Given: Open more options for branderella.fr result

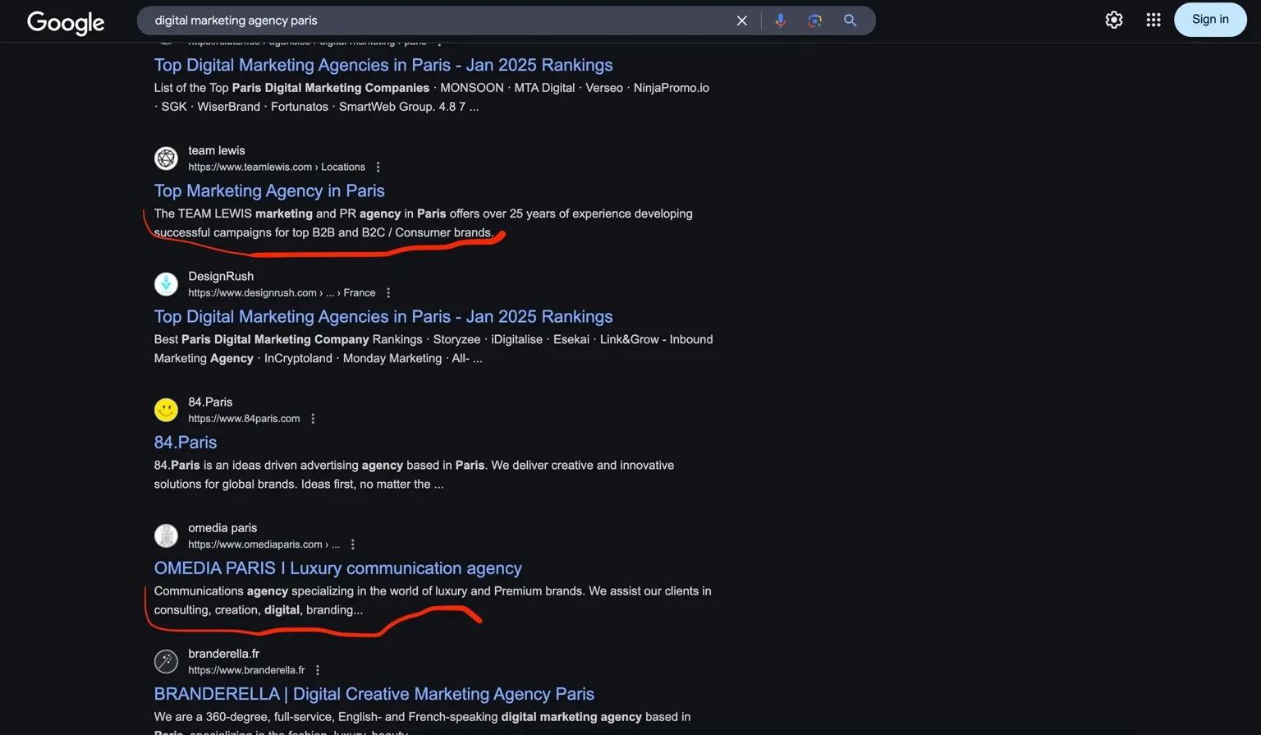Looking at the screenshot, I should pyautogui.click(x=318, y=670).
